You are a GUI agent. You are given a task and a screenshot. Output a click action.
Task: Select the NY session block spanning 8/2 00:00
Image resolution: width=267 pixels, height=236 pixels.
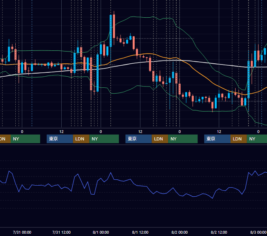point(183,139)
